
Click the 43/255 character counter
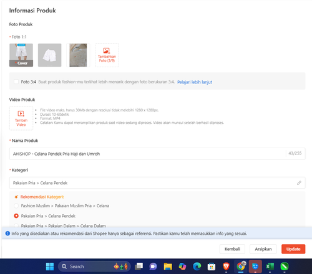pyautogui.click(x=295, y=153)
